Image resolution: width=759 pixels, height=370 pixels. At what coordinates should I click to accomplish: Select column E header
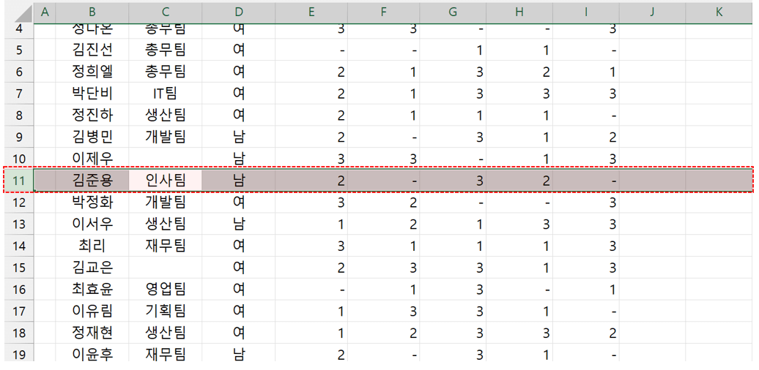pos(311,12)
